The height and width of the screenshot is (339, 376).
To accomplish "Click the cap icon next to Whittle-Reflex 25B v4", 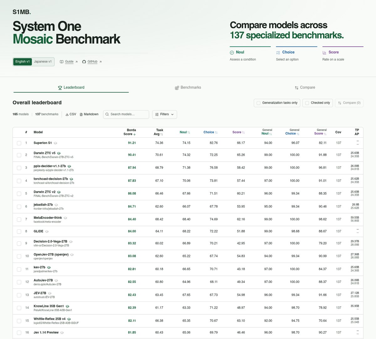I will (69, 319).
